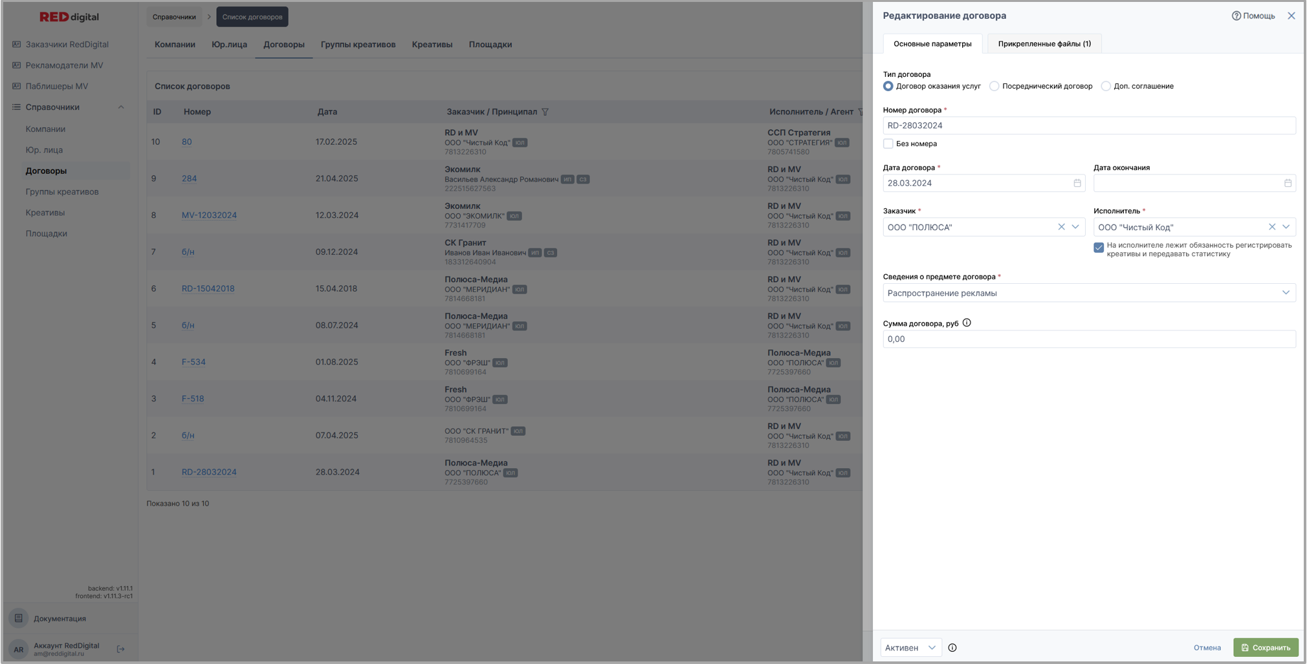Click into the Номер договора input field
This screenshot has width=1307, height=664.
1088,125
